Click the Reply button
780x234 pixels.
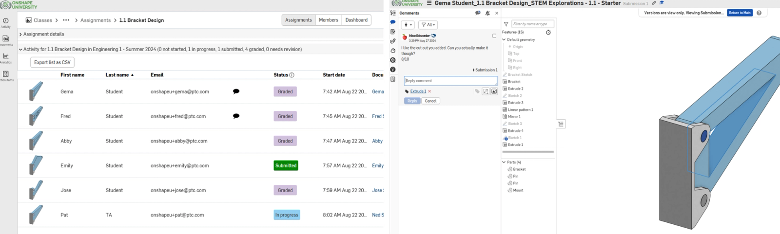412,101
